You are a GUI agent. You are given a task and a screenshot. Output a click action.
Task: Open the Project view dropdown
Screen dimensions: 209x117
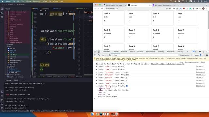click(8, 9)
